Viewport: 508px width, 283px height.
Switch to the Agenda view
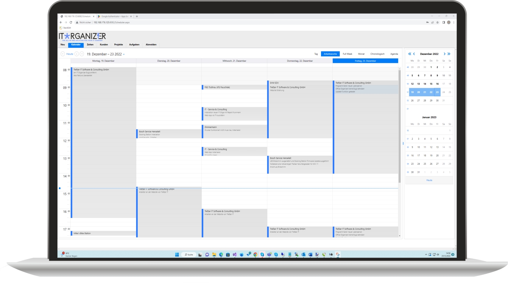[x=394, y=54]
